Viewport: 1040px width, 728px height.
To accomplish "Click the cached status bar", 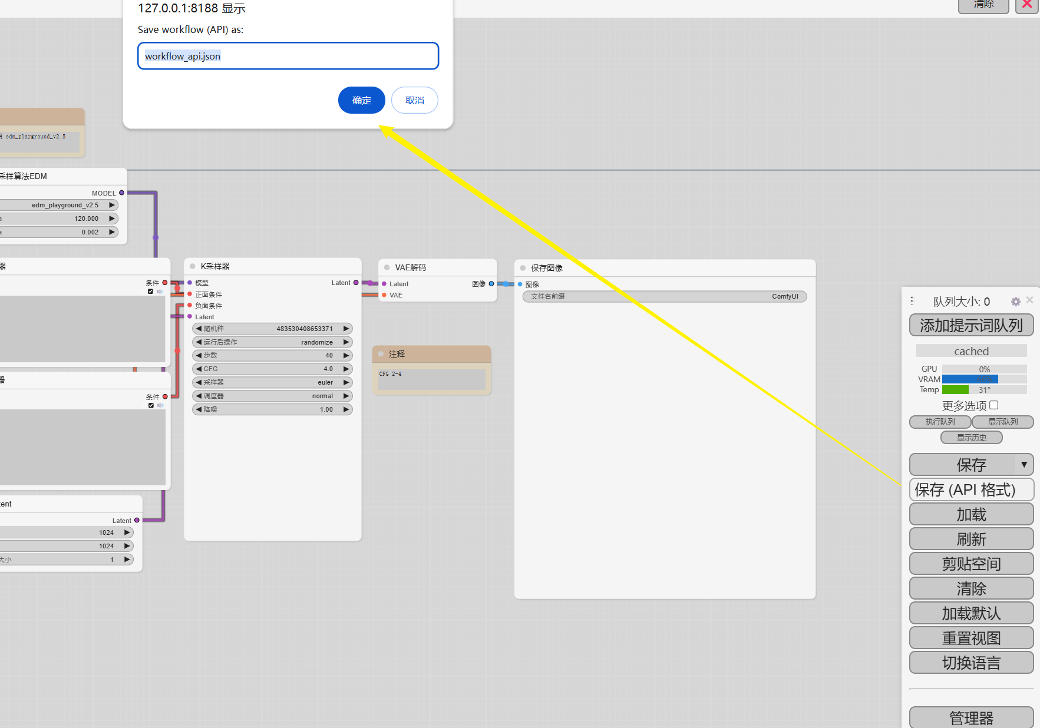I will (x=971, y=351).
